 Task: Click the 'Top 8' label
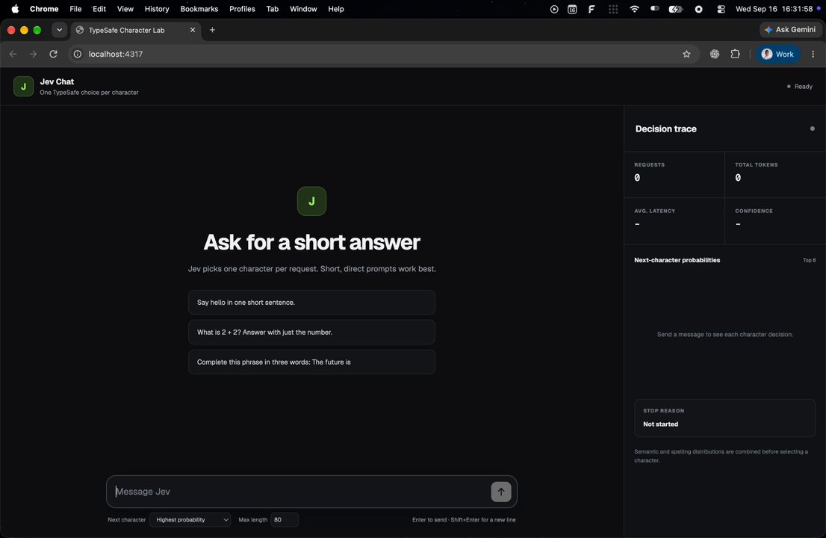click(x=809, y=260)
